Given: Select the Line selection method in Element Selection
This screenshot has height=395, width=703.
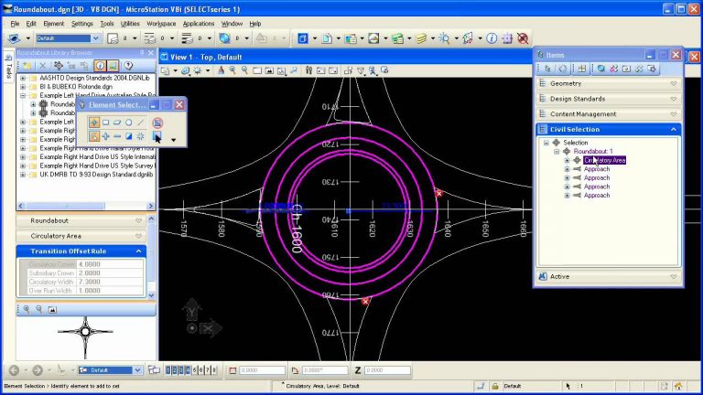Looking at the screenshot, I should [141, 122].
